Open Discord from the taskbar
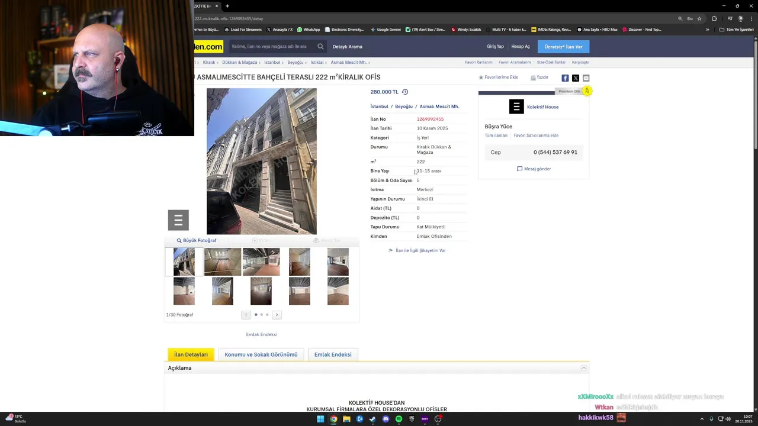758x426 pixels. click(x=386, y=419)
